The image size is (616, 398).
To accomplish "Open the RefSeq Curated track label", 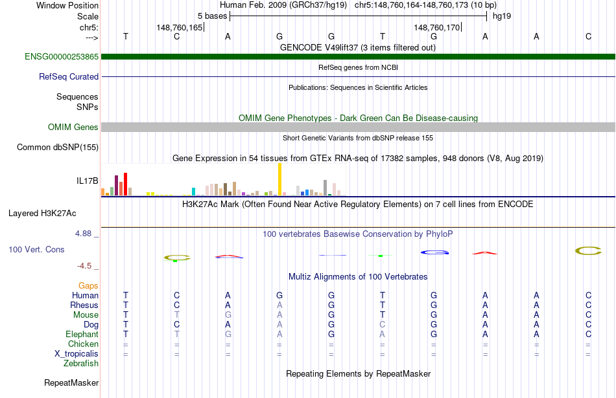I will (x=69, y=76).
